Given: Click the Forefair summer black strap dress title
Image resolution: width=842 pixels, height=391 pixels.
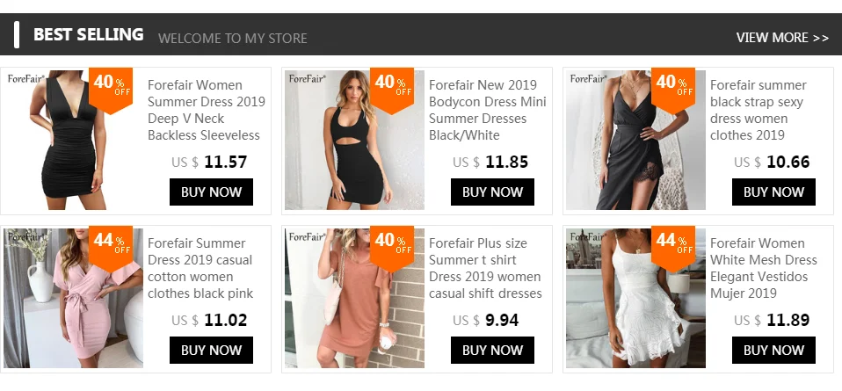Looking at the screenshot, I should click(x=759, y=110).
